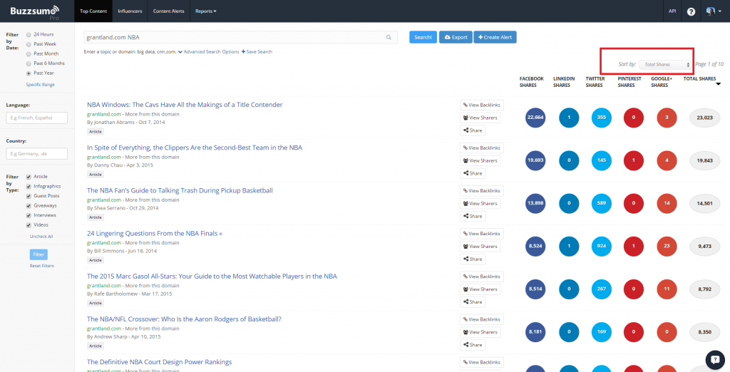Click Twitter shares bubble showing 145
The width and height of the screenshot is (730, 372).
tap(602, 160)
